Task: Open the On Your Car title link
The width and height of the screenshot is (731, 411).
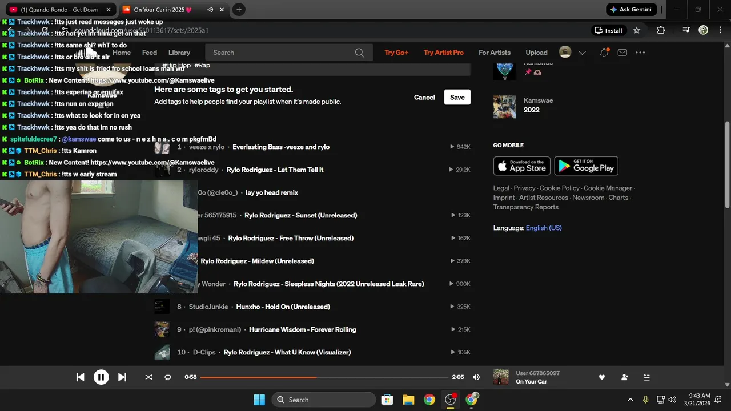Action: (531, 381)
